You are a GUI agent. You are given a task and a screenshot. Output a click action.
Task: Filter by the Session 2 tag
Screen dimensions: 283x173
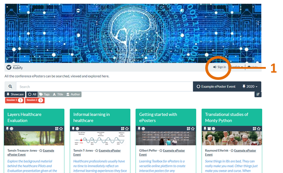point(34,100)
